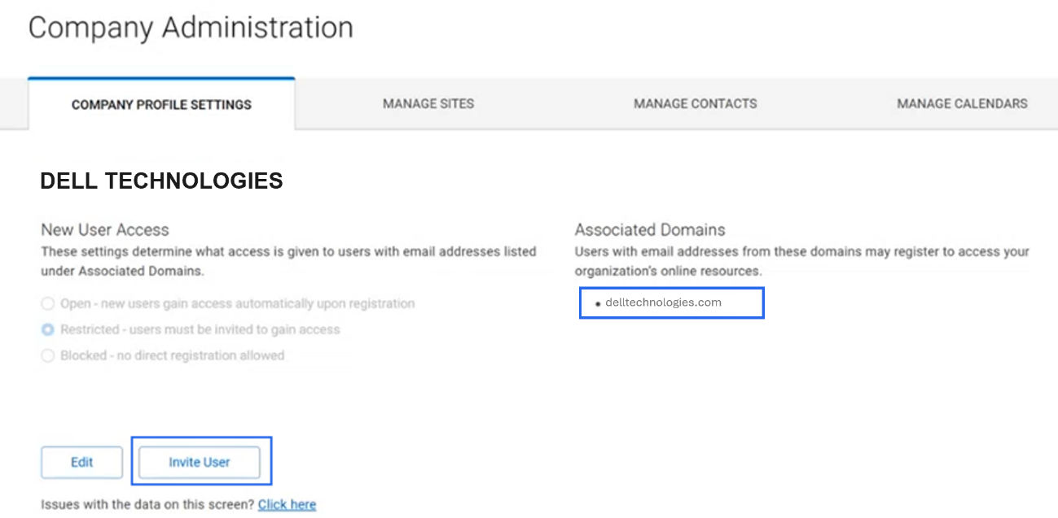Click the delltechnologies.com domain entry
Viewport: 1058px width, 518px height.
[x=663, y=302]
